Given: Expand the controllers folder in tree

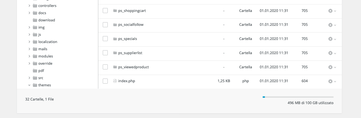Looking at the screenshot, I should [29, 6].
